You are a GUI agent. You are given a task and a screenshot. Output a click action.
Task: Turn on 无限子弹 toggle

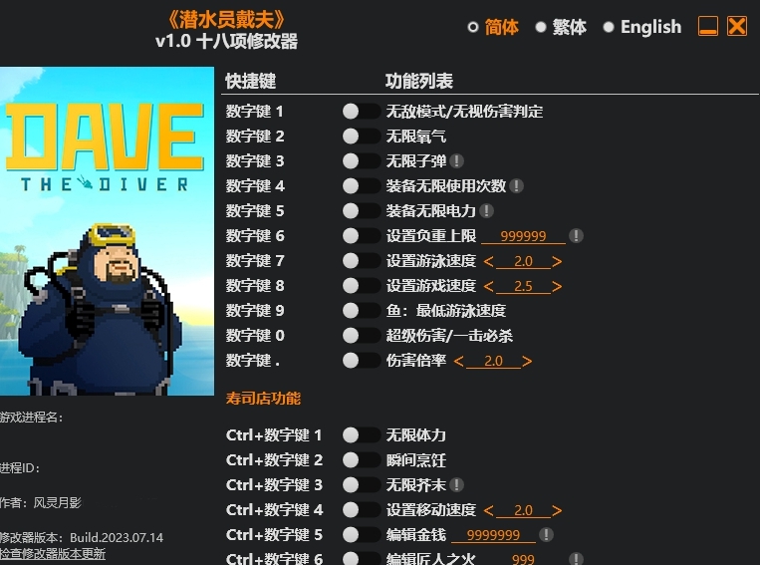(x=362, y=161)
